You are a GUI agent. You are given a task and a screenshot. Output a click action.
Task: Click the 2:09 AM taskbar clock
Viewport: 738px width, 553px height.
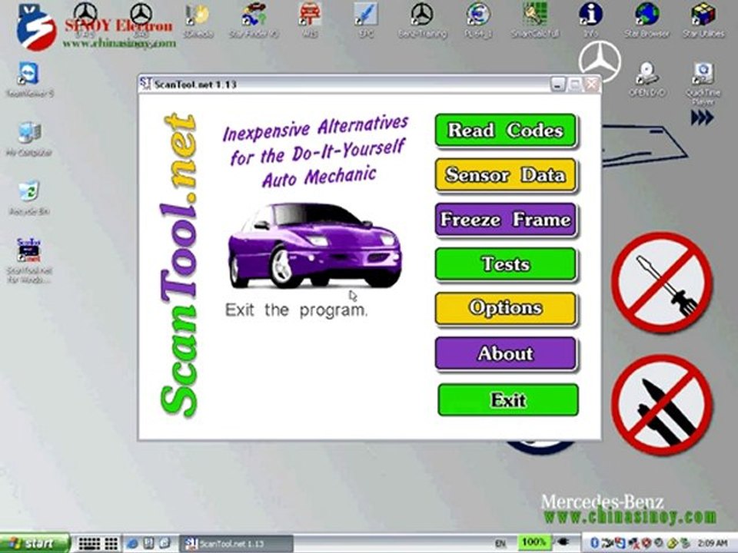click(713, 544)
